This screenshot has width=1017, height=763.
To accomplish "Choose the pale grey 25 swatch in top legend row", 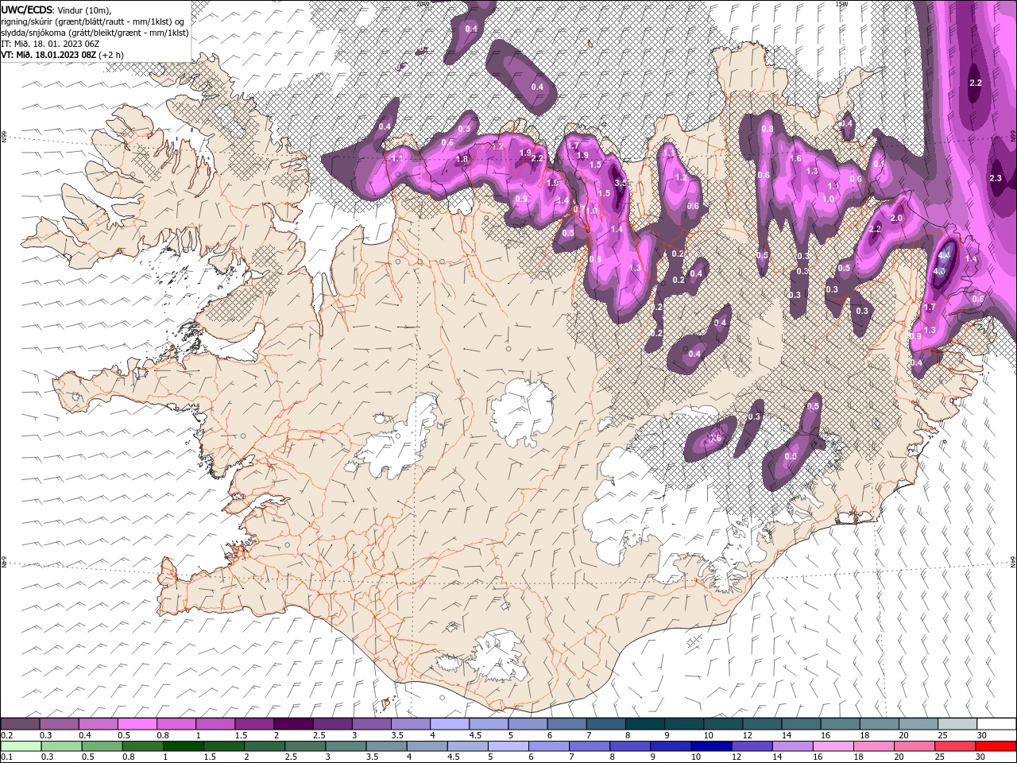I will 957,723.
